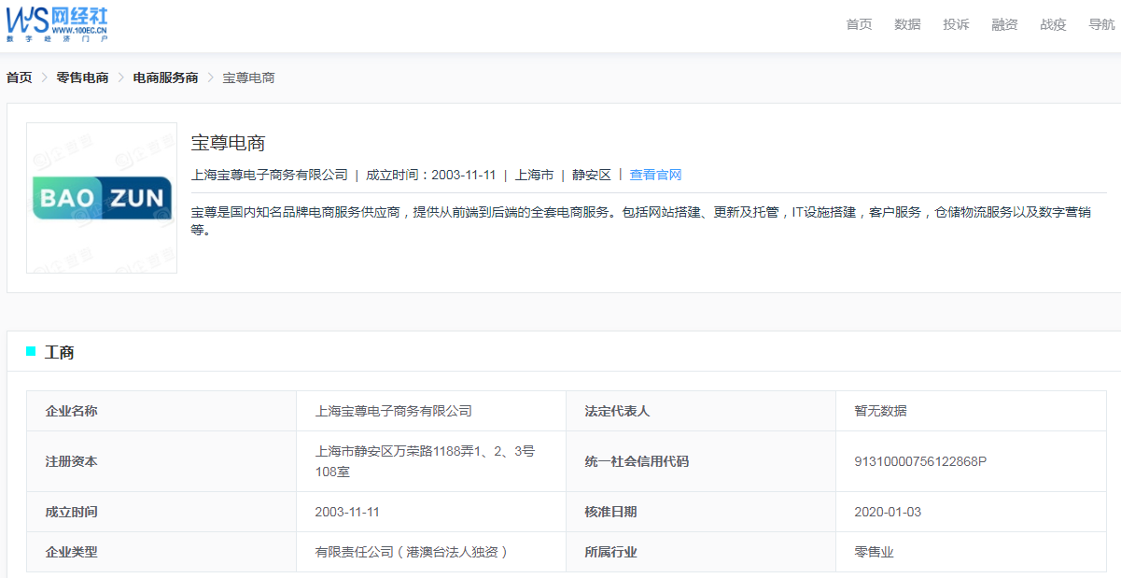Image resolution: width=1121 pixels, height=578 pixels.
Task: Select the 融资 navigation item
Action: tap(1004, 24)
